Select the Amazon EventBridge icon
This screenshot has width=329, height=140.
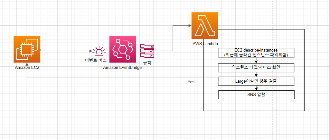pyautogui.click(x=123, y=49)
